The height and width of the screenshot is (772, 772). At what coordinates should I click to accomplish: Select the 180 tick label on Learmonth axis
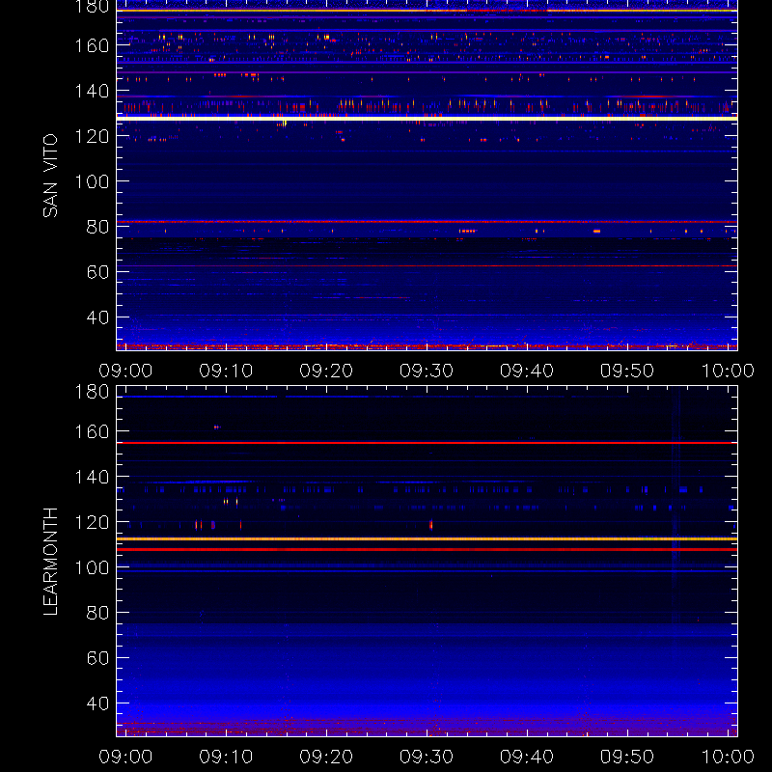click(92, 392)
